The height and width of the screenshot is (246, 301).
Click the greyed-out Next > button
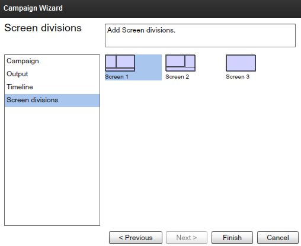[x=187, y=238]
